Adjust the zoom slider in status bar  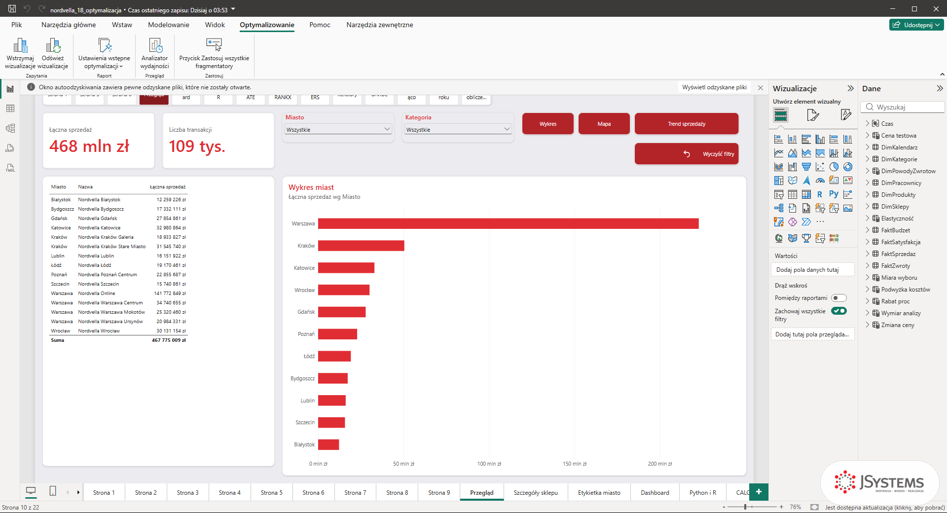tap(745, 507)
